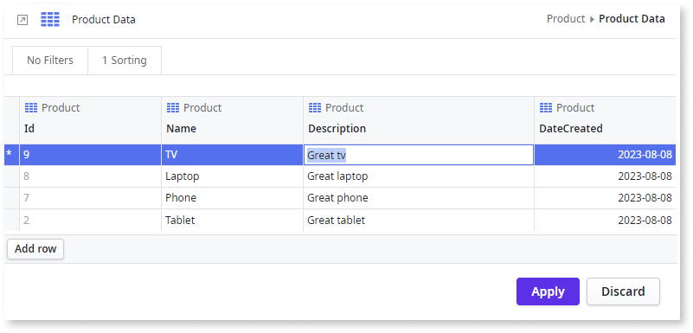Click the Product Data table icon in header
Image resolution: width=693 pixels, height=333 pixels.
click(50, 19)
